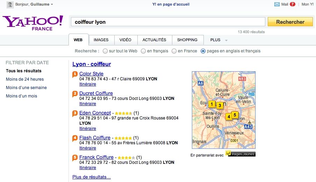Switch to the IMAGES tab
The width and height of the screenshot is (316, 182).
[x=101, y=40]
